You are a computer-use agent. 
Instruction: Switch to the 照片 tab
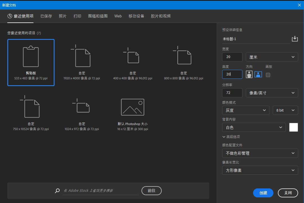click(62, 16)
